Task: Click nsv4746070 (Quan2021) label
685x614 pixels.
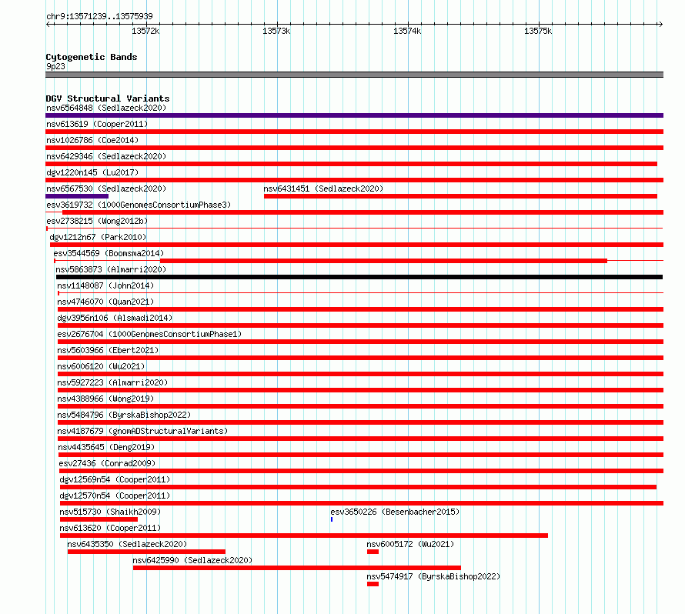Action: [x=105, y=302]
